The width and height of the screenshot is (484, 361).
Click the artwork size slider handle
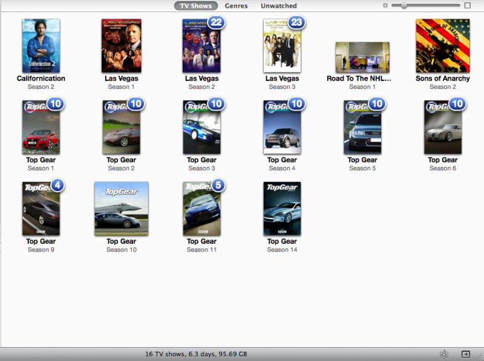point(404,5)
